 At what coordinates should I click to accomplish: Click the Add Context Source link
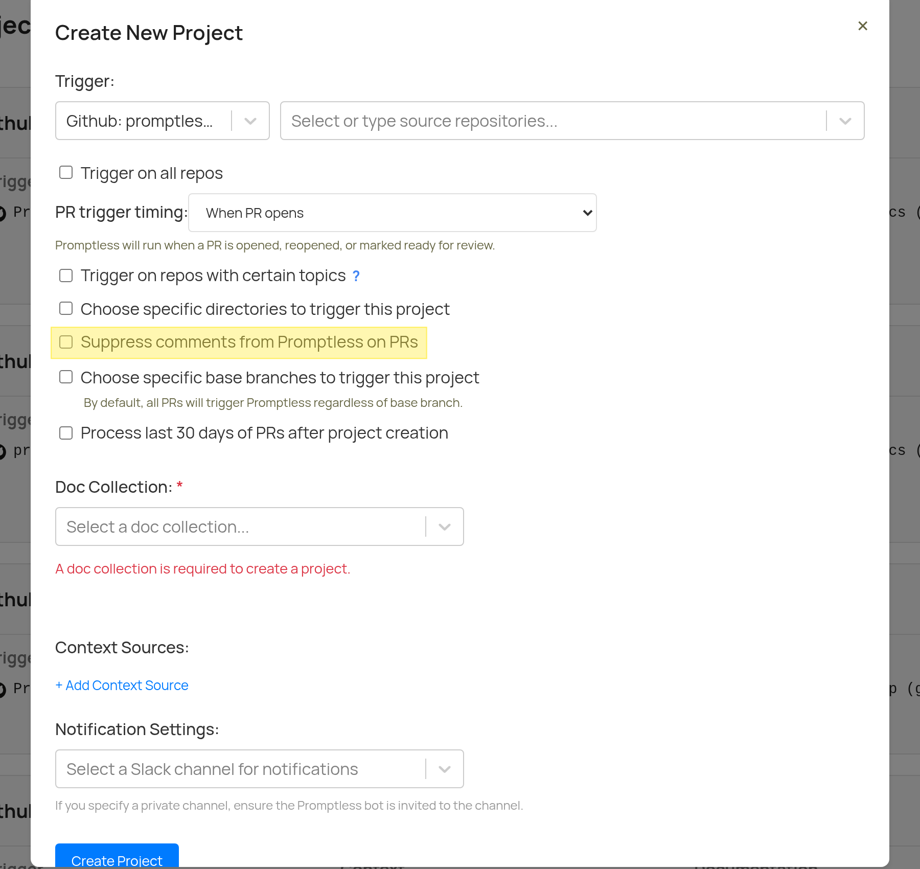(x=121, y=685)
